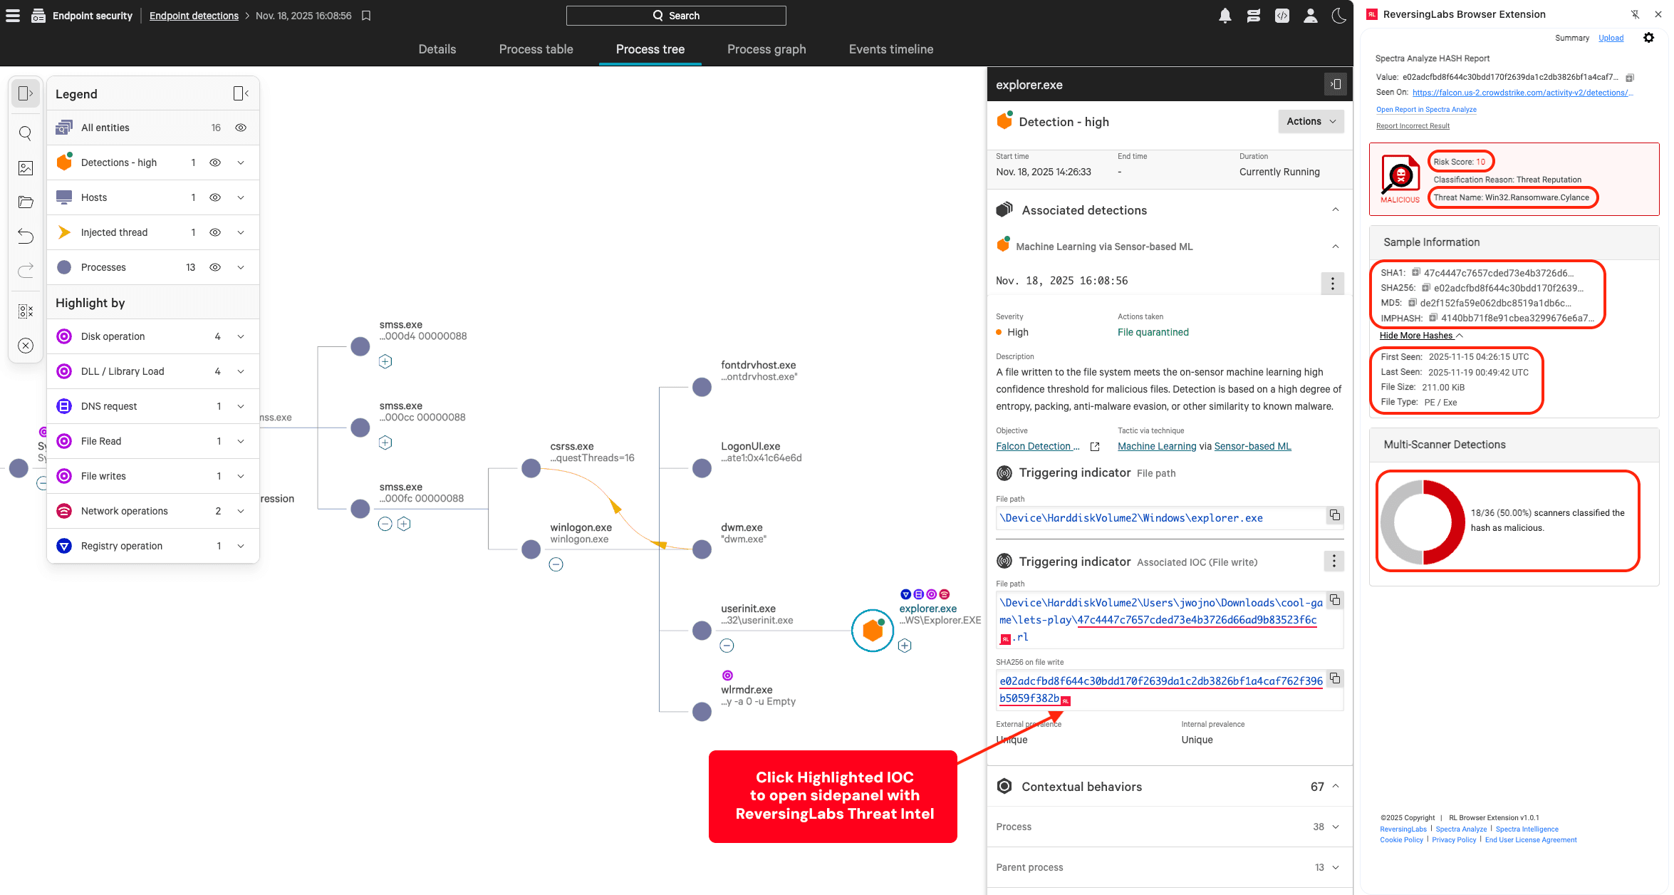The height and width of the screenshot is (895, 1674).
Task: Open the Events timeline tab
Action: [890, 49]
